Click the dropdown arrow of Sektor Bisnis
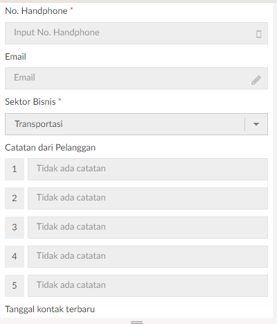The width and height of the screenshot is (277, 324). click(256, 124)
